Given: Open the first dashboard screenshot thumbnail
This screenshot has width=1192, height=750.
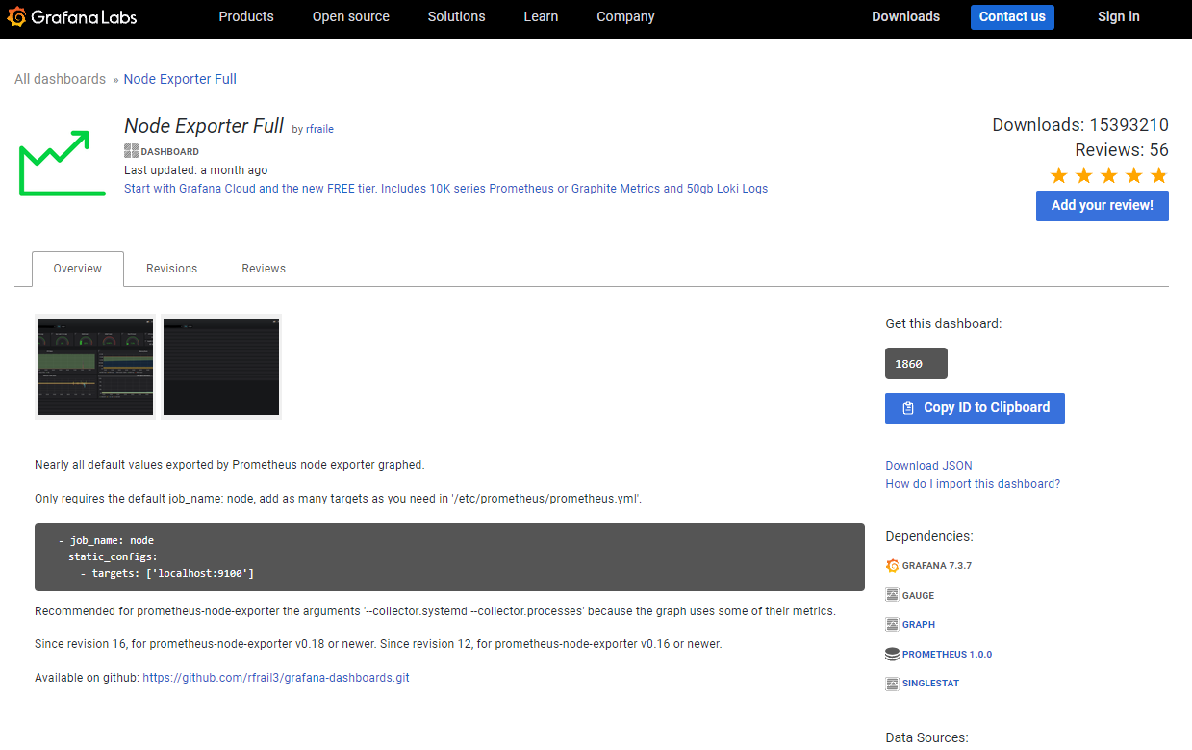Looking at the screenshot, I should [x=95, y=367].
